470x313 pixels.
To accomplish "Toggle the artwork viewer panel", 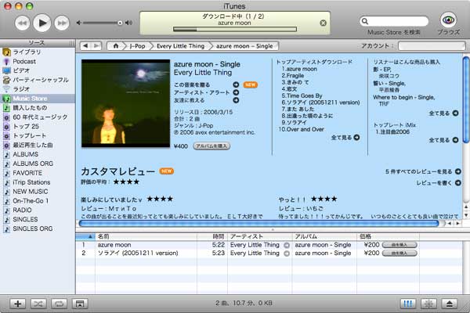I will 80,304.
